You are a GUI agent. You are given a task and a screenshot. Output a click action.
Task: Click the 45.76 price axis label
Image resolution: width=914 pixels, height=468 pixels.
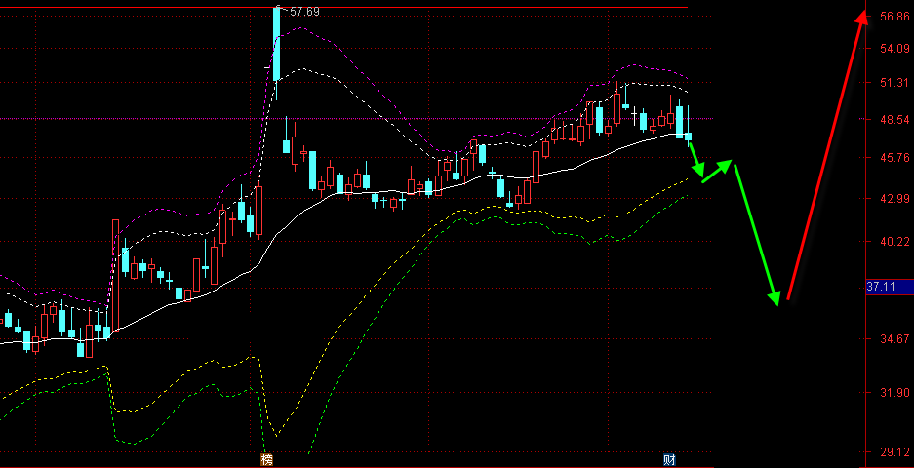tap(894, 157)
